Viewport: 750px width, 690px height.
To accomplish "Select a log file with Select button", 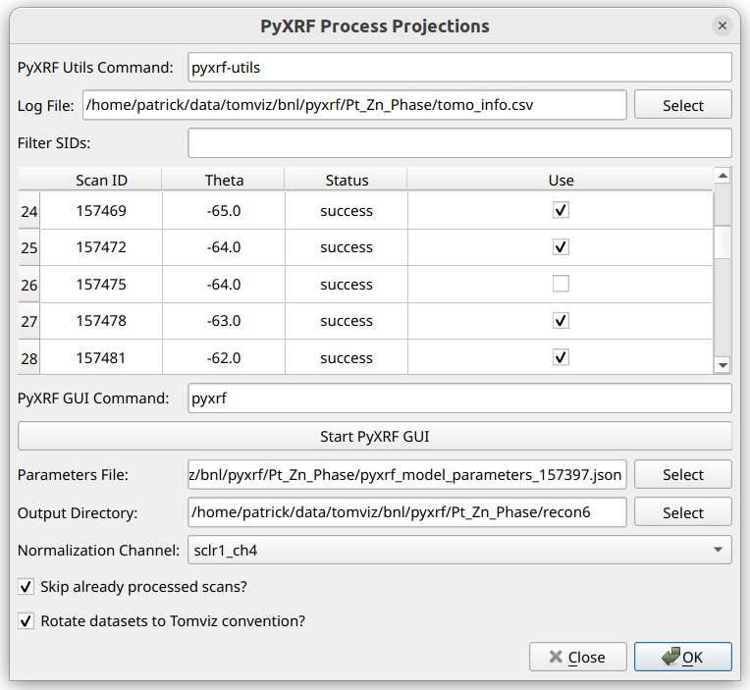I will tap(683, 105).
